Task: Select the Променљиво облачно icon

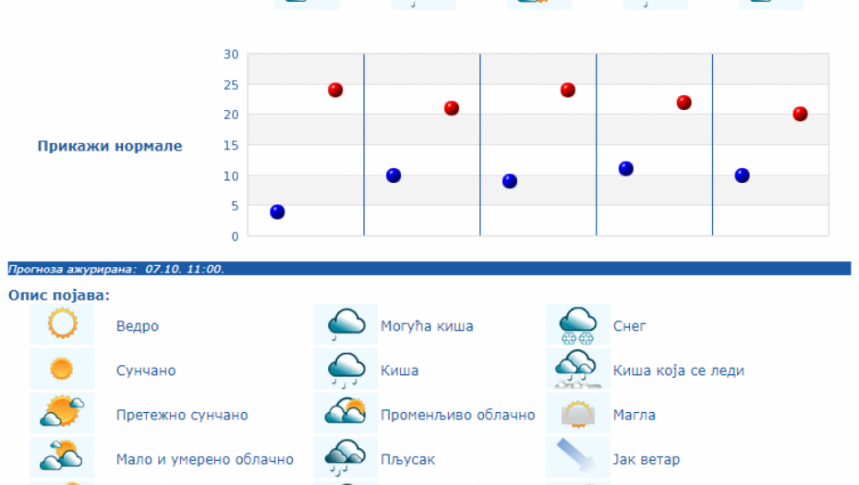Action: pos(346,414)
